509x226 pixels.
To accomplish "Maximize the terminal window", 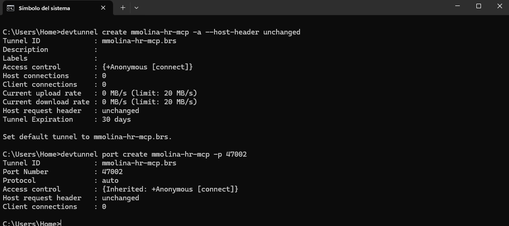I will pyautogui.click(x=479, y=6).
